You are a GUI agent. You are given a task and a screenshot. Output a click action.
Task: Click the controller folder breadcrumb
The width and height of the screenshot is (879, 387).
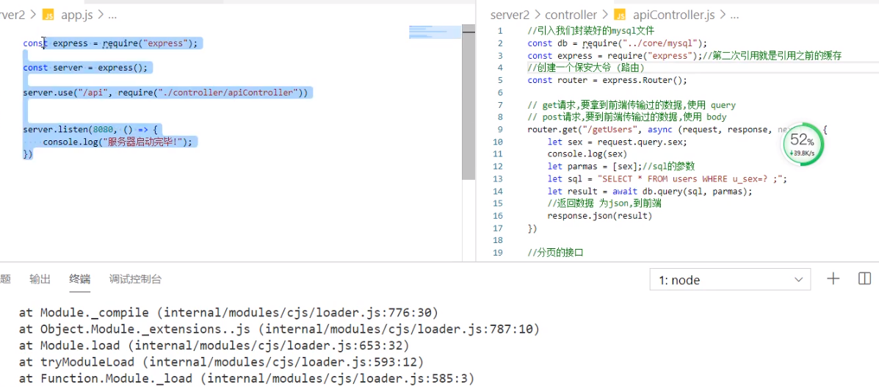(571, 15)
